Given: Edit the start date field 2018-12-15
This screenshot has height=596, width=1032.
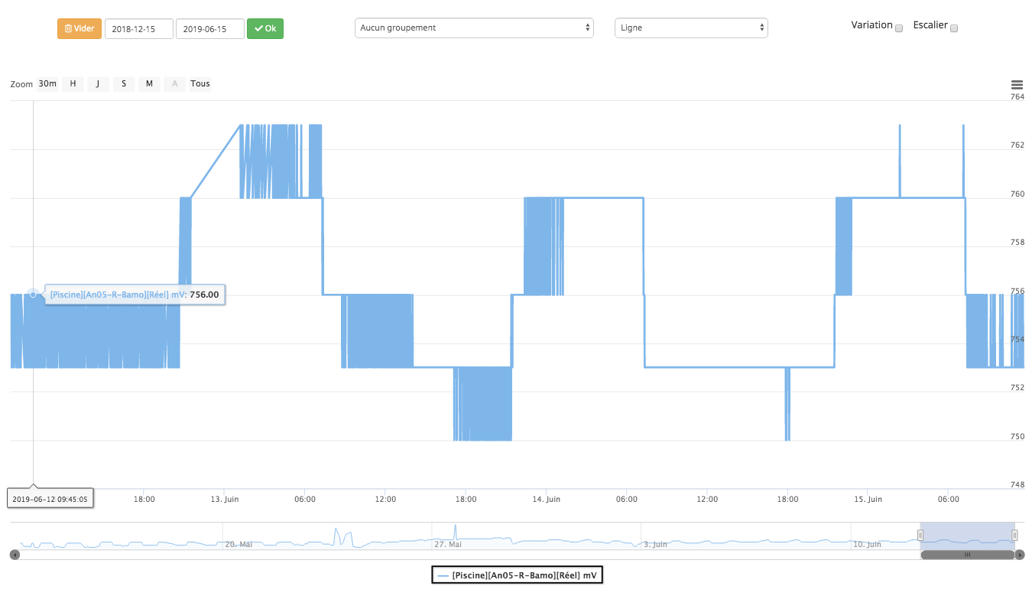Looking at the screenshot, I should click(139, 29).
